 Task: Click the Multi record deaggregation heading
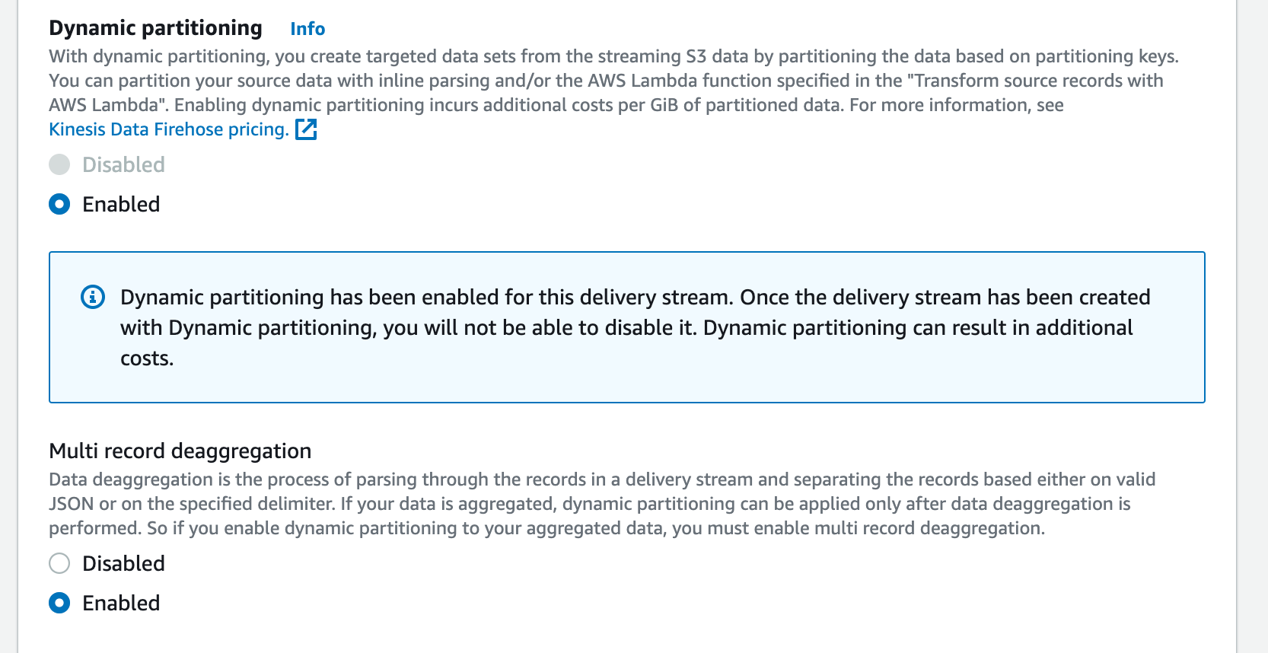pos(180,451)
